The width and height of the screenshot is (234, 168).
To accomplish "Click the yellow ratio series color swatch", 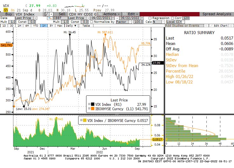I will pos(85,120).
